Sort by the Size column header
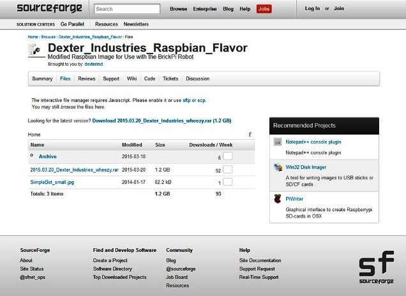 coord(160,145)
